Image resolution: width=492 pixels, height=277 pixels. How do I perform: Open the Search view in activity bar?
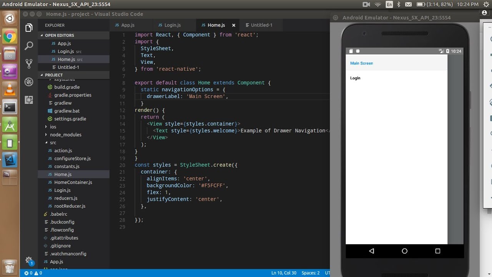click(x=29, y=46)
